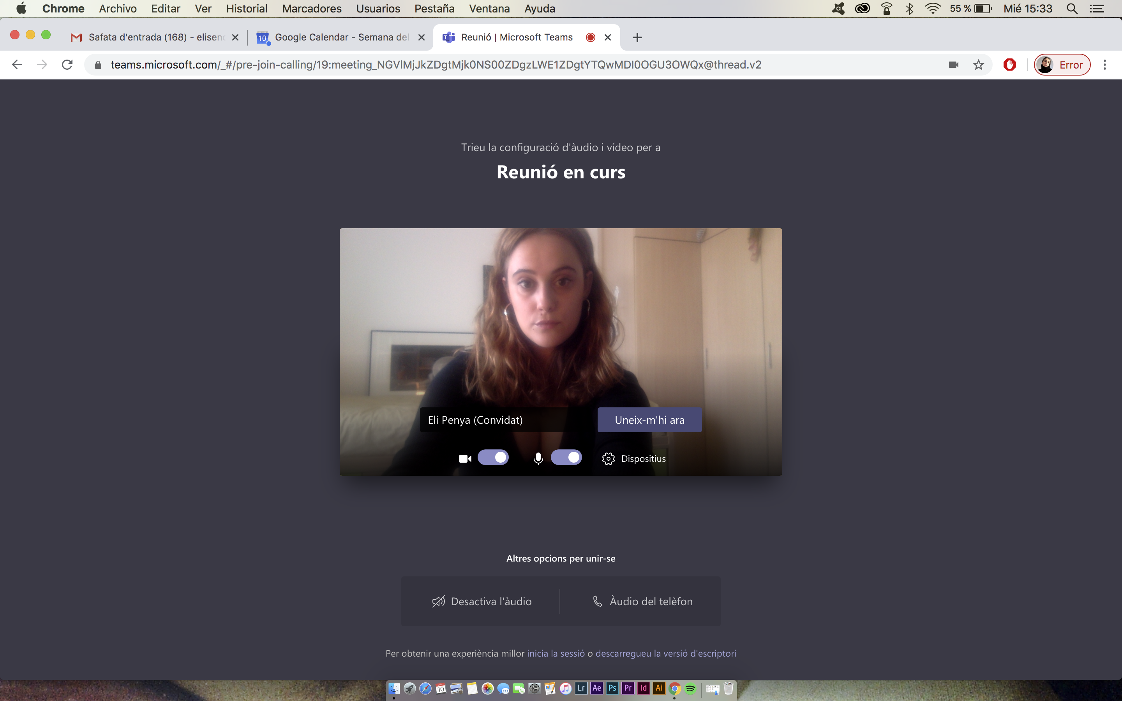
Task: Open the red ad-blocker extension icon
Action: [x=1009, y=64]
